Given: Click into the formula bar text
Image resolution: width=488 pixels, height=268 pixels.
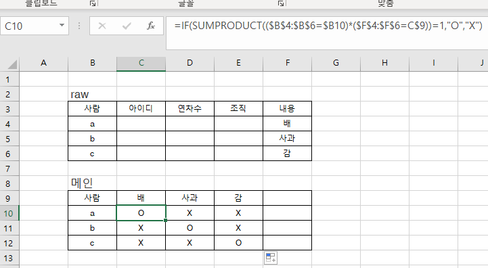Looking at the screenshot, I should click(x=328, y=26).
